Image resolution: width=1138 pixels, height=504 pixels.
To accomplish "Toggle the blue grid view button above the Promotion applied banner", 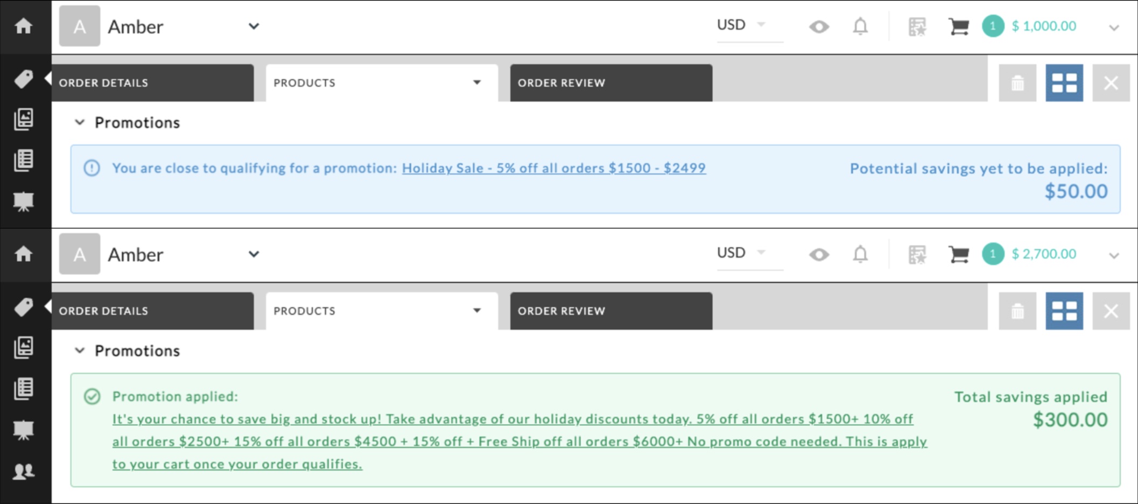I will [x=1064, y=311].
